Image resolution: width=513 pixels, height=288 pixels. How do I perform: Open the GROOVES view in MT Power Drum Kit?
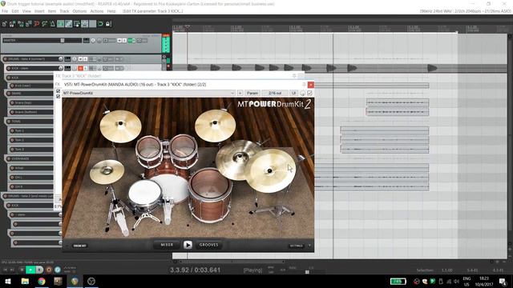tap(208, 245)
